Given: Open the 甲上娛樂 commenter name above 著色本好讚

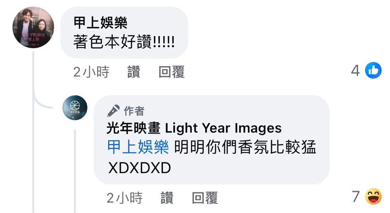Looking at the screenshot, I should pos(100,23).
